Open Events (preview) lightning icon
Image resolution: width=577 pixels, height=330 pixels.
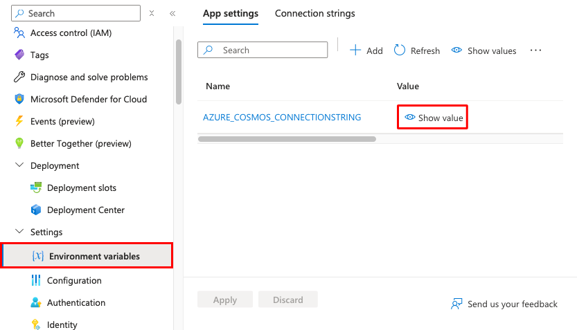point(19,121)
